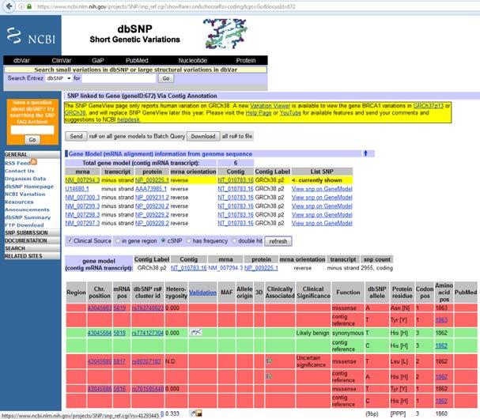Open cluster id rs80357183
This screenshot has height=419, width=480.
[146, 361]
